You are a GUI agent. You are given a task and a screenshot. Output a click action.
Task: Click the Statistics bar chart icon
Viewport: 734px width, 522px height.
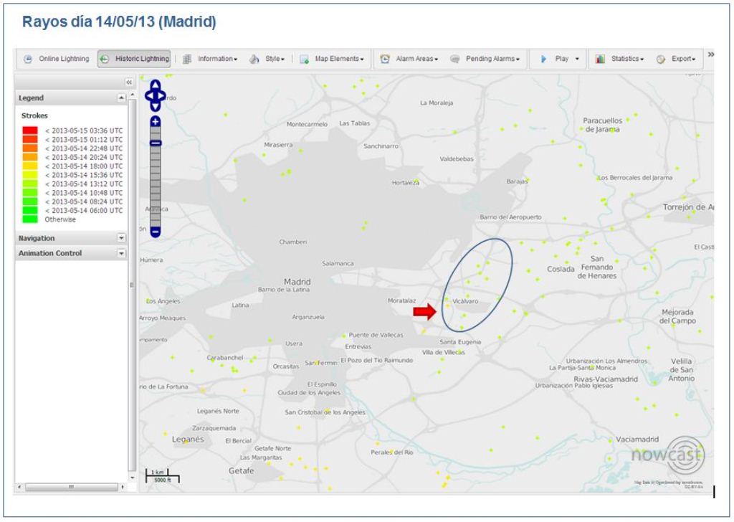coord(600,59)
